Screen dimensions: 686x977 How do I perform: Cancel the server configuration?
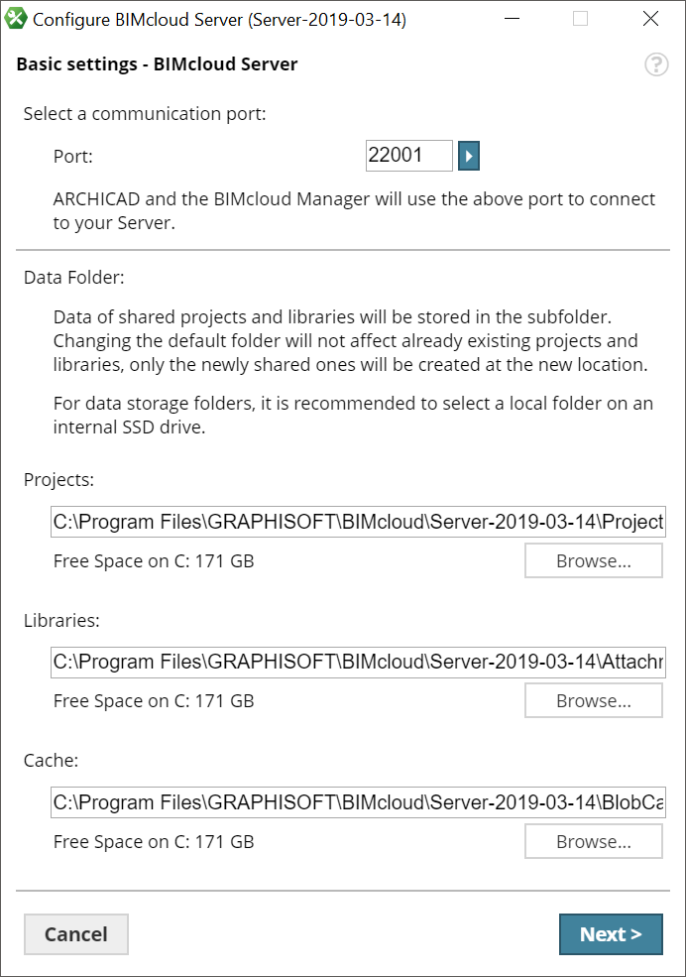76,934
